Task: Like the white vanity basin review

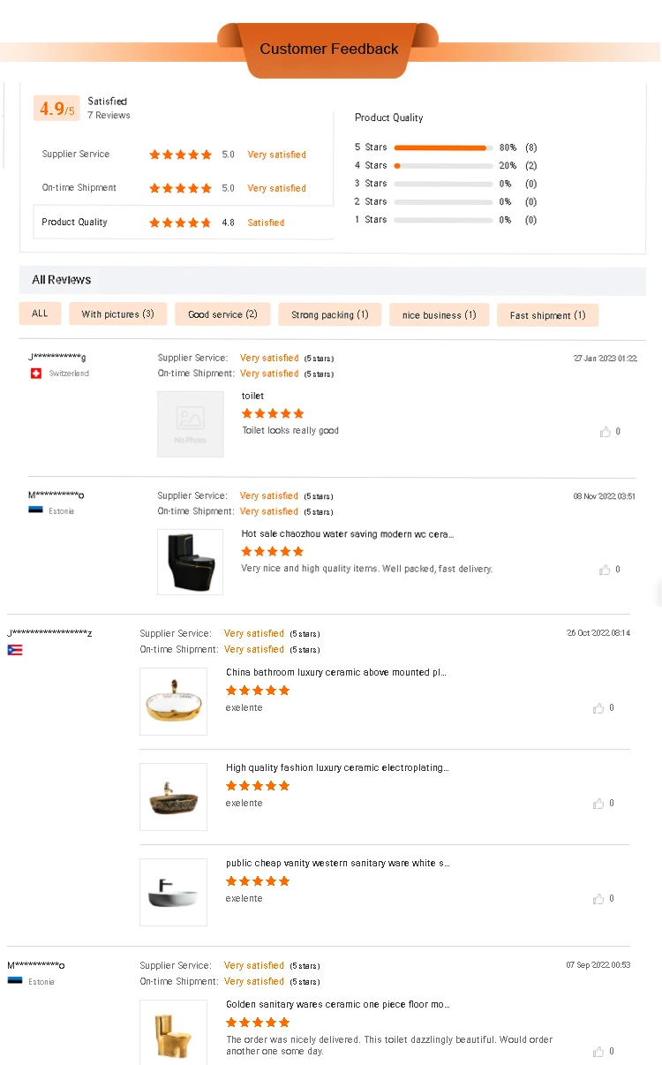Action: tap(599, 899)
